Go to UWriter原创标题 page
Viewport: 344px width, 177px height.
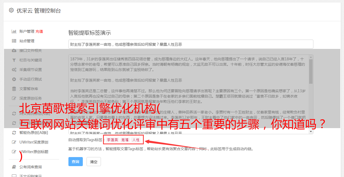[34, 152]
